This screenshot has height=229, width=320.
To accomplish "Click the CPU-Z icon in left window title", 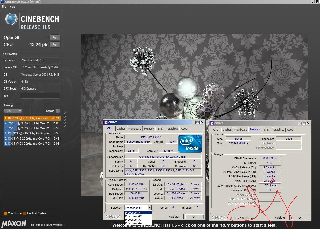I will [x=106, y=122].
